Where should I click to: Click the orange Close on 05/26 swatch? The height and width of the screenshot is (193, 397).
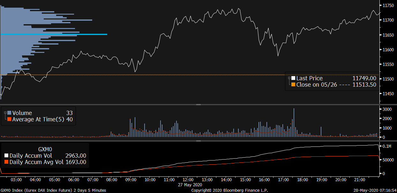(293, 85)
